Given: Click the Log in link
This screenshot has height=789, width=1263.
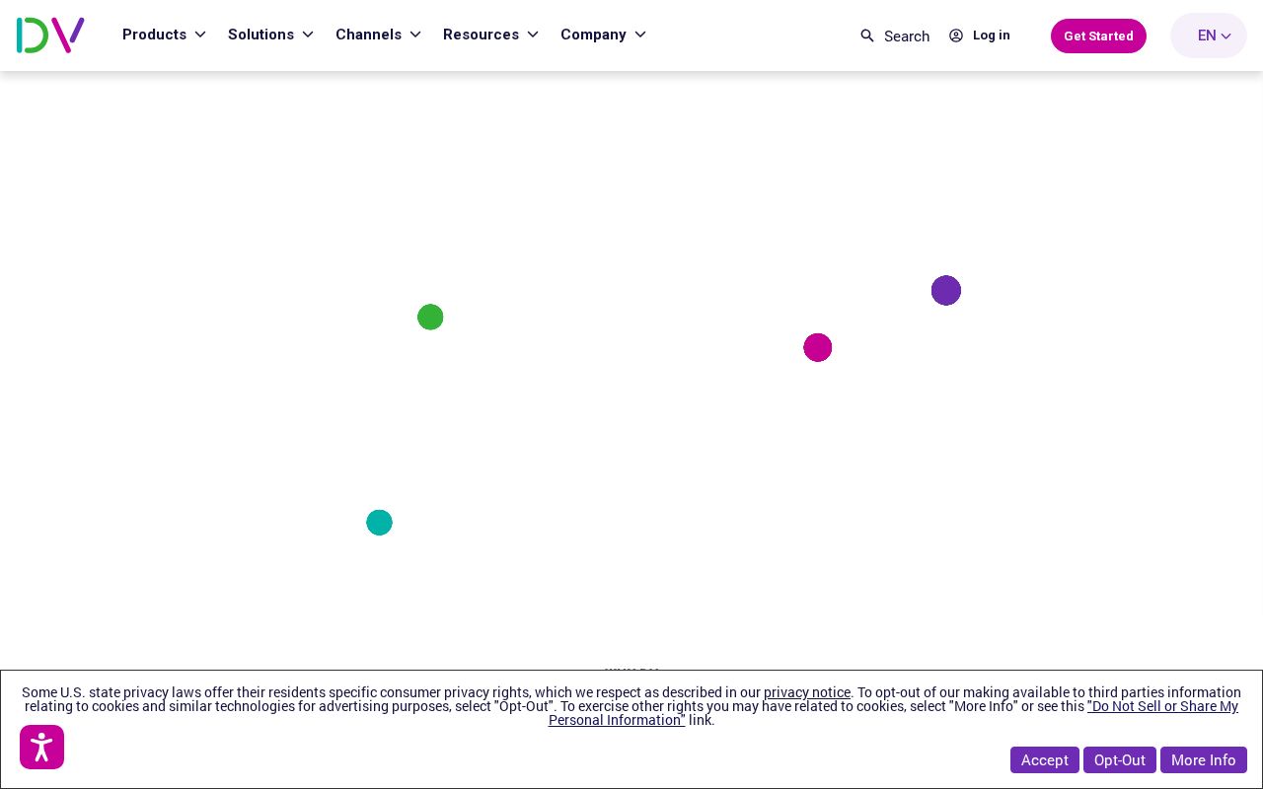Looking at the screenshot, I should [991, 36].
